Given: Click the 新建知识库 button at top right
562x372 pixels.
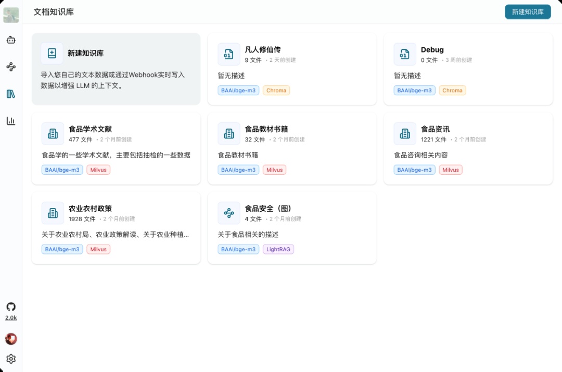Looking at the screenshot, I should (528, 11).
